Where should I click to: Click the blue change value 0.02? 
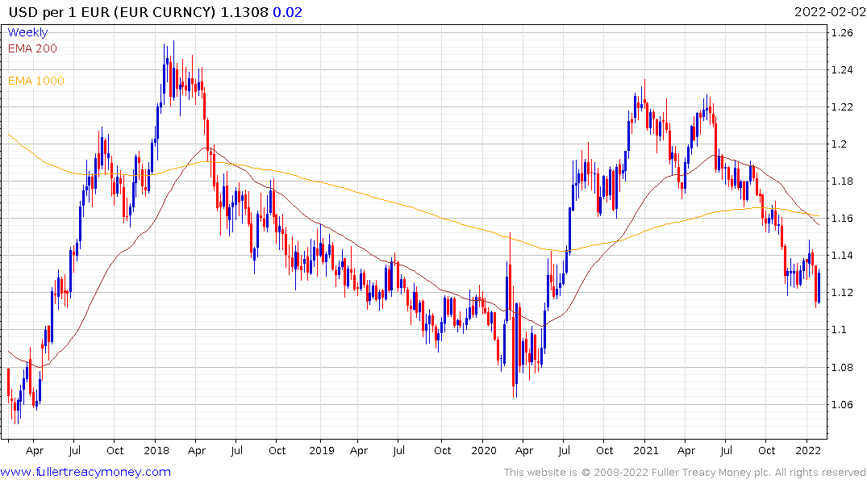(x=288, y=12)
